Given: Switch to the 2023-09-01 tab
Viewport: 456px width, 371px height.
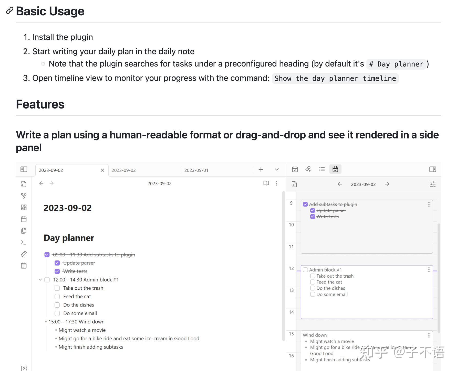Looking at the screenshot, I should coord(196,170).
